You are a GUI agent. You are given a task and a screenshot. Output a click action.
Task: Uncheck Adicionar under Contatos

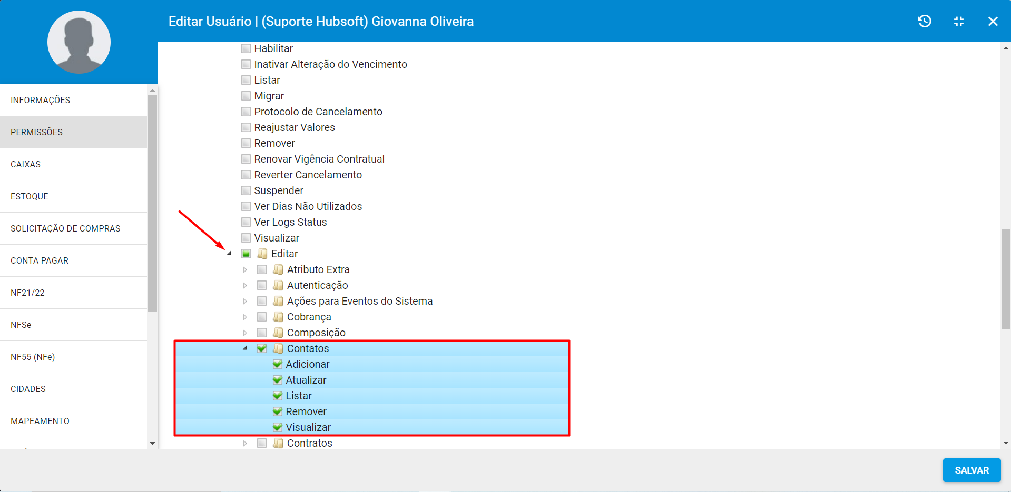(278, 364)
